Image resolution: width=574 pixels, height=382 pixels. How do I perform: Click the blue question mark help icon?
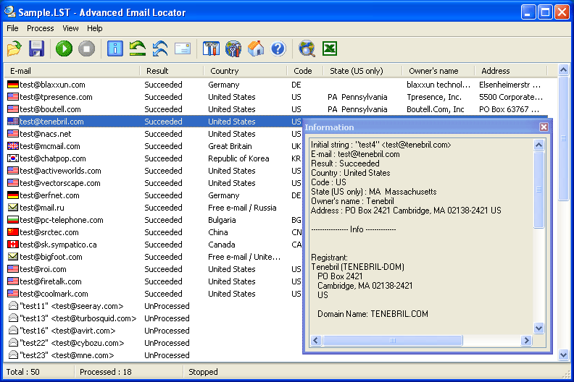click(x=278, y=48)
